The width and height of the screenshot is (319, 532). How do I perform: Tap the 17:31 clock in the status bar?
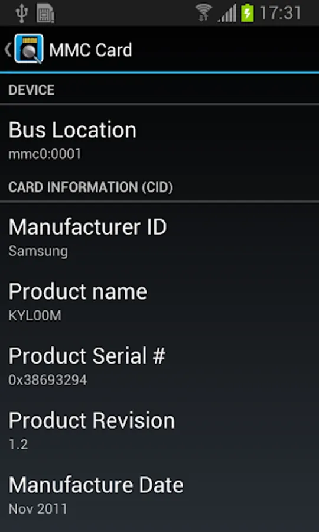[x=280, y=13]
